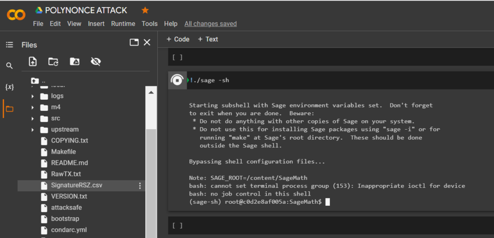Select attacksafe file
The image size is (494, 238).
pyautogui.click(x=67, y=208)
